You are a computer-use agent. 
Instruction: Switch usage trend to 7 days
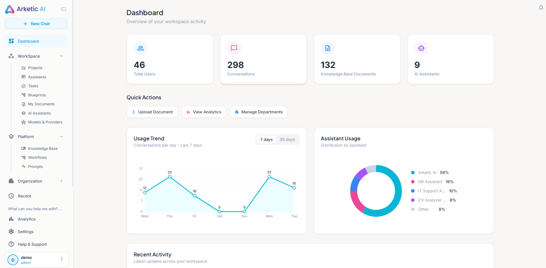(266, 139)
